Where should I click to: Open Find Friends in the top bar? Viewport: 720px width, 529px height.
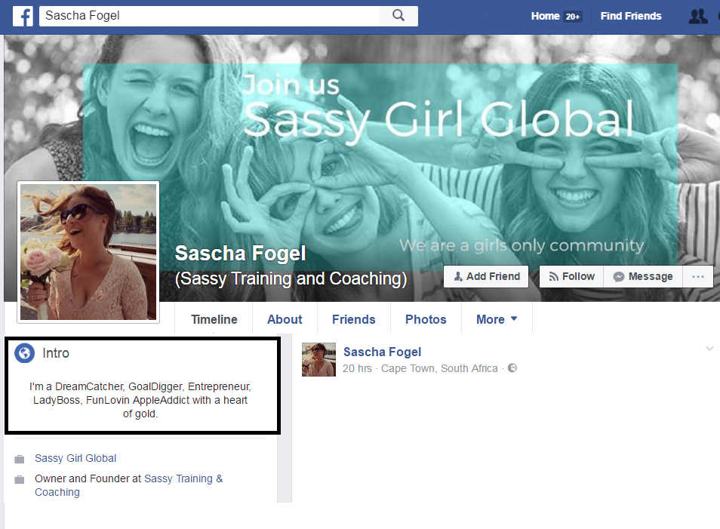(x=631, y=16)
